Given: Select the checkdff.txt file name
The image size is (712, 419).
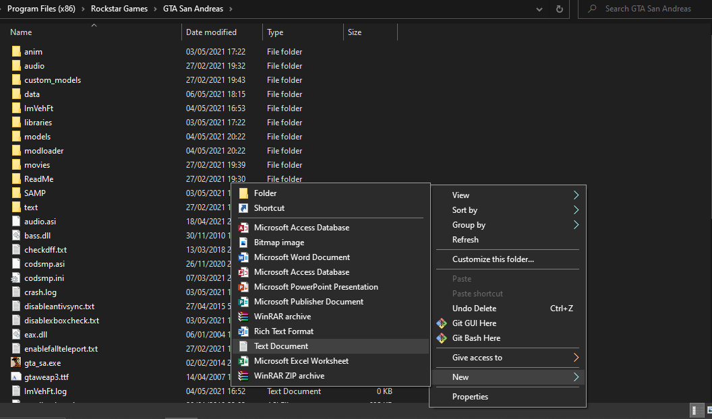Looking at the screenshot, I should tap(45, 250).
